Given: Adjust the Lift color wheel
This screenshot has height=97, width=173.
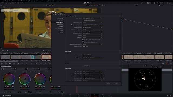Looking at the screenshot, I should (x=9, y=79).
